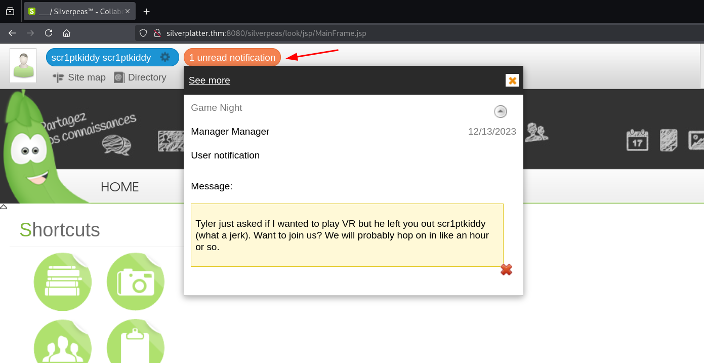Open the camera shortcut icon
704x363 pixels.
[135, 281]
